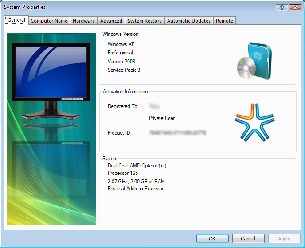Switch to the Computer Name tab
This screenshot has height=248, width=305.
click(49, 21)
